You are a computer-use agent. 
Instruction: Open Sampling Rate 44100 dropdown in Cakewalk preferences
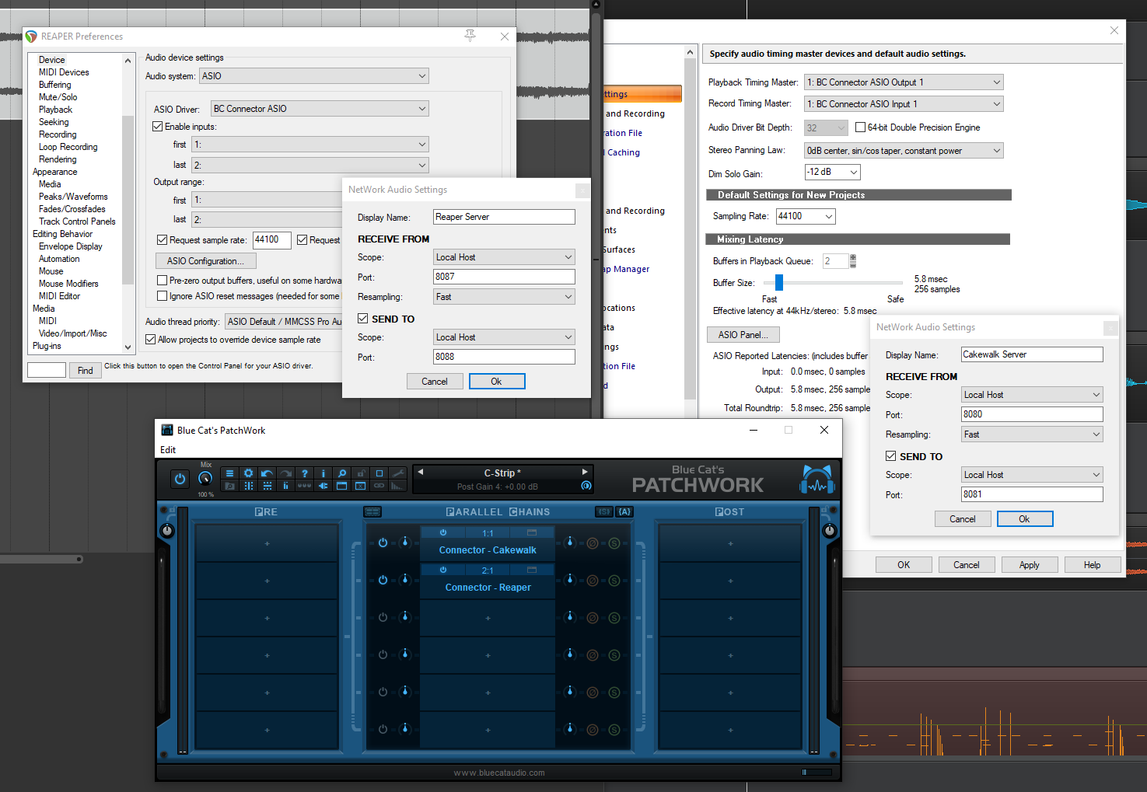coord(806,216)
